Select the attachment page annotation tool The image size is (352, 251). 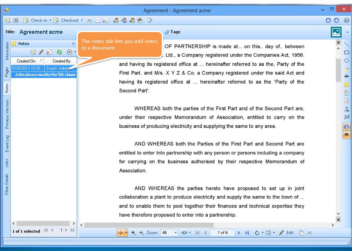pos(347,93)
